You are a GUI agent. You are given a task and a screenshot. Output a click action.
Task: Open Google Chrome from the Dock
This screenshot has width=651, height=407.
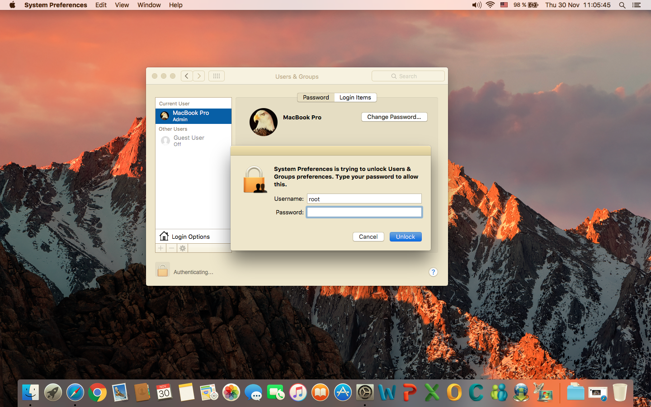pyautogui.click(x=98, y=392)
